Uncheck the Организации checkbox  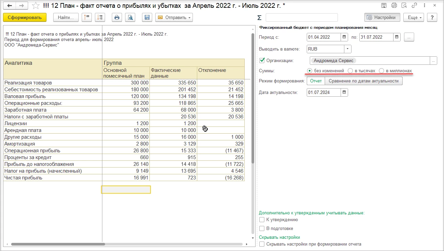[x=262, y=61]
